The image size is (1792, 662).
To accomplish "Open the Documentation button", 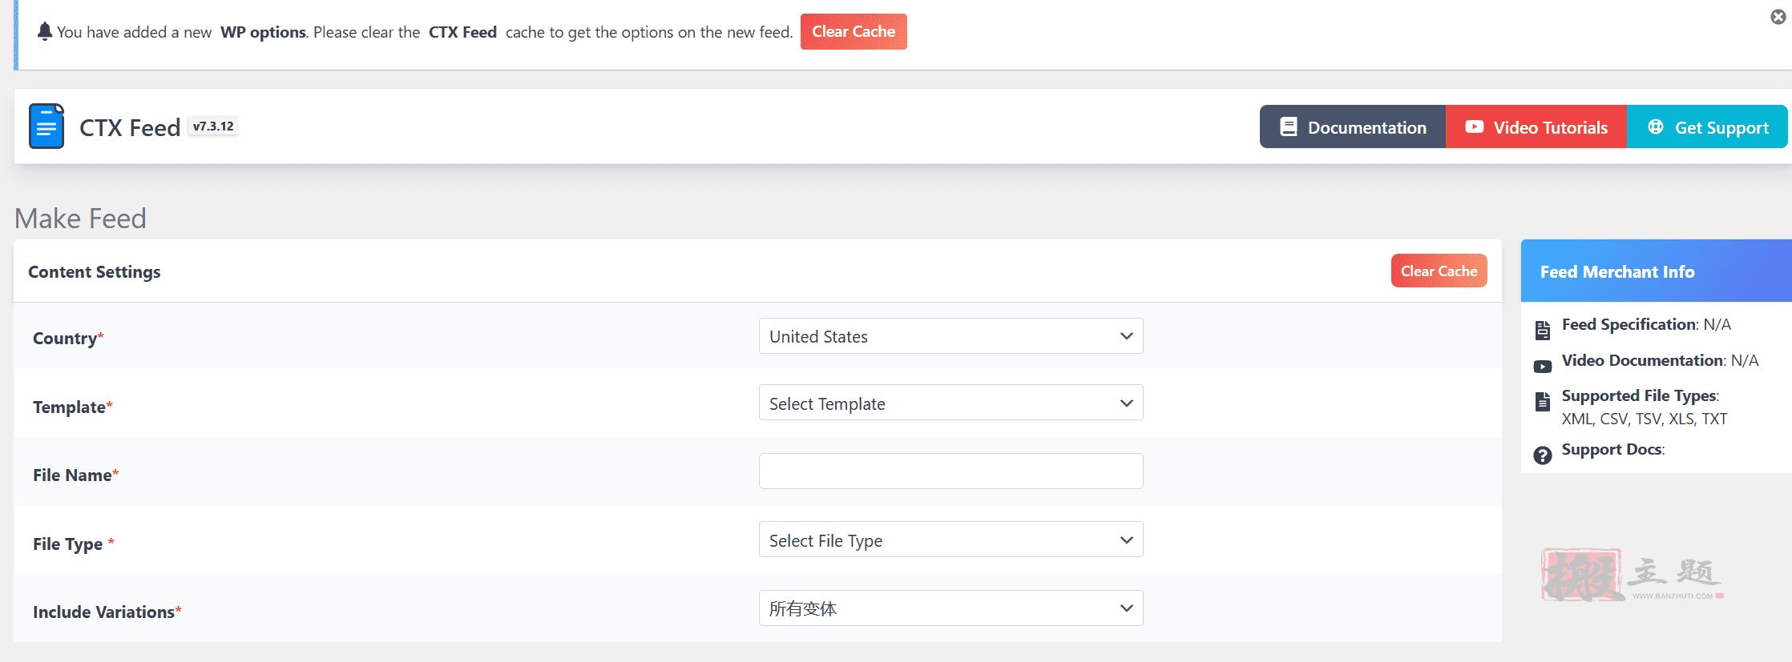I will 1353,126.
